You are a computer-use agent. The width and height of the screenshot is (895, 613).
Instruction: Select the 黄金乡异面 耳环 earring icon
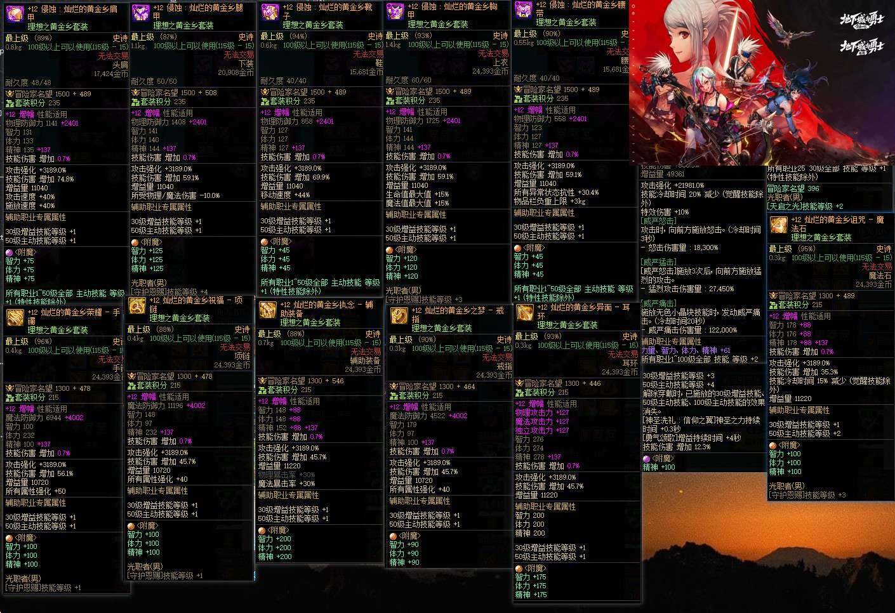pyautogui.click(x=525, y=312)
